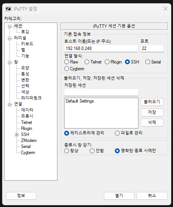Open the 하이퍼링크 category
The height and width of the screenshot is (207, 173).
click(31, 98)
